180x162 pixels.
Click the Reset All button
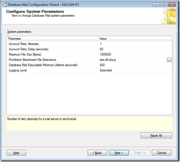pos(156,135)
